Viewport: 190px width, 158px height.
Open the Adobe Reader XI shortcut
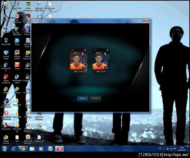click(6, 79)
